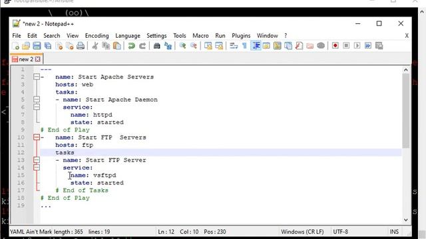The image size is (426, 239).
Task: Click the Zoom Out icon
Action: 194,46
